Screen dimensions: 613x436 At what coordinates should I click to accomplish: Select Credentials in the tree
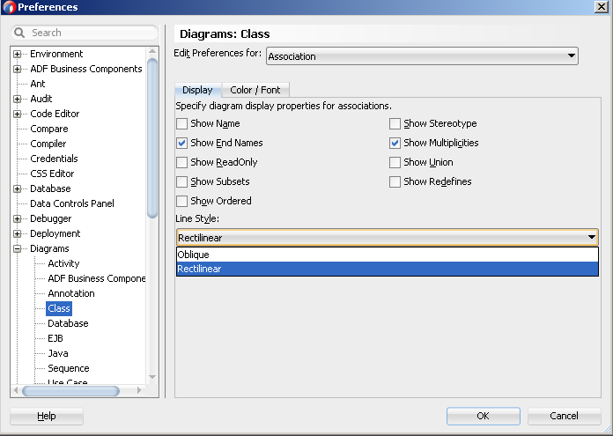click(54, 159)
